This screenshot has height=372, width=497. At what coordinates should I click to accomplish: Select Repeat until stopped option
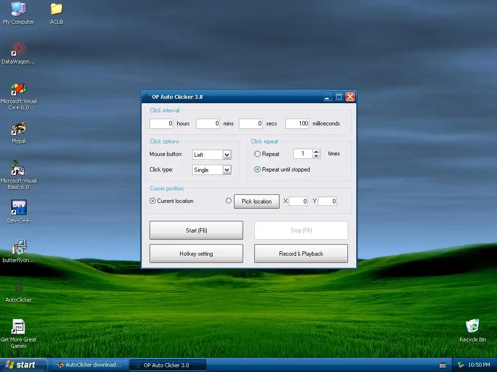coord(257,170)
